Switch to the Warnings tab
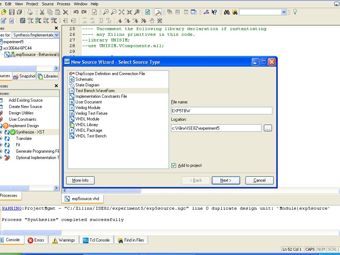This screenshot has height=255, width=340. pos(63,240)
